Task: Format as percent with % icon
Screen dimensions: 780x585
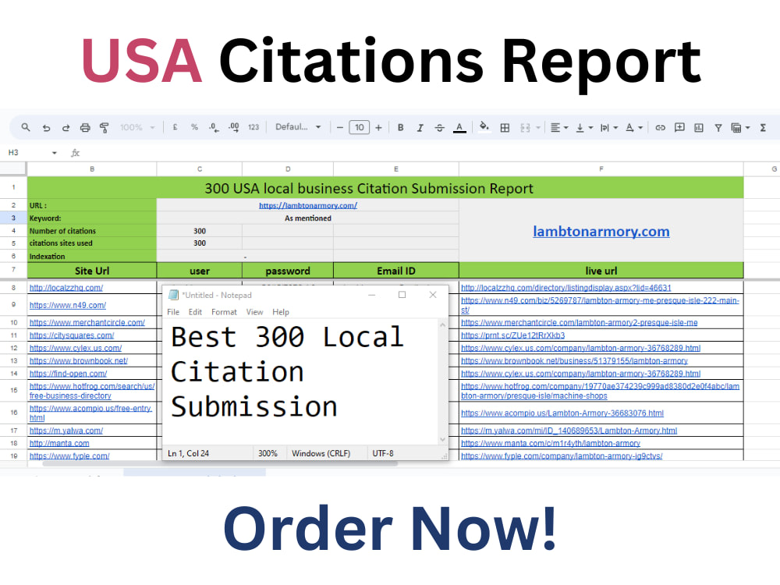Action: [x=194, y=127]
